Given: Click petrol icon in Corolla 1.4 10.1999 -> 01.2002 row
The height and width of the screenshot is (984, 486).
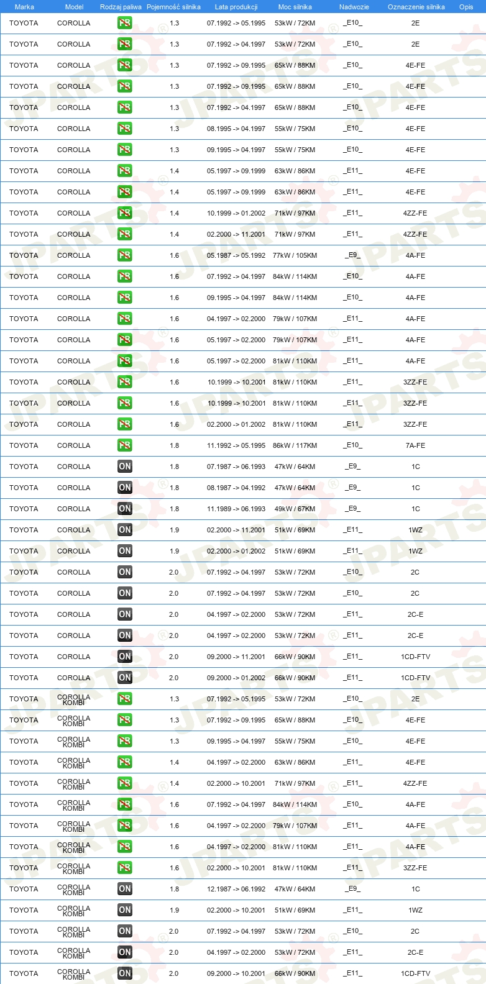Looking at the screenshot, I should point(124,213).
